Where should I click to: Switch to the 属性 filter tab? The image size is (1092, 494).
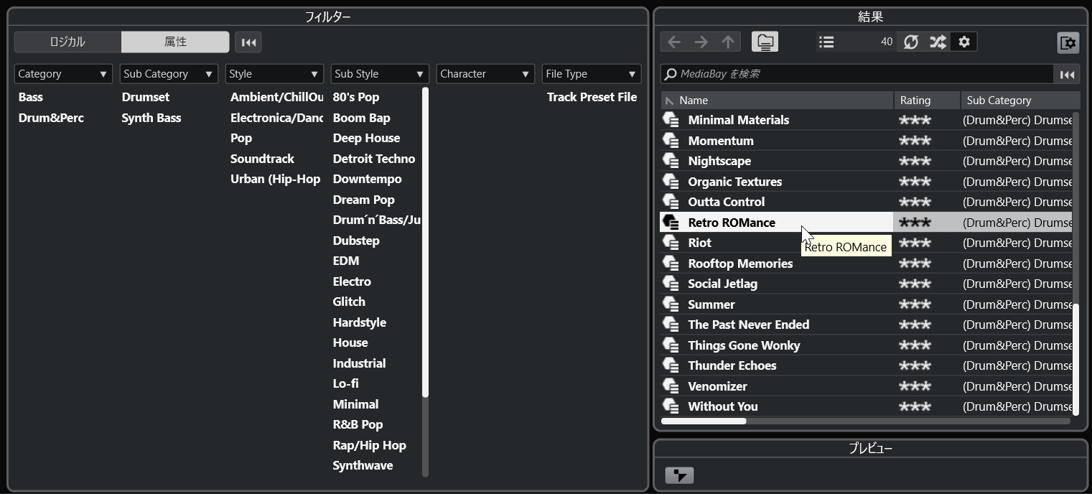175,42
